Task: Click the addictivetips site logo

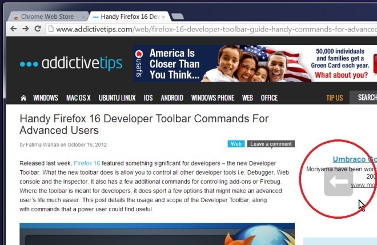Action: (71, 63)
